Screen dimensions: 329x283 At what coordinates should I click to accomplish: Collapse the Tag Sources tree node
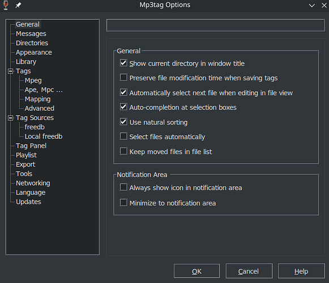pos(11,118)
